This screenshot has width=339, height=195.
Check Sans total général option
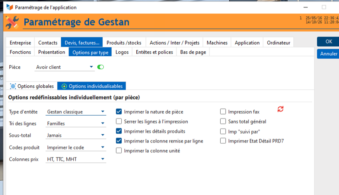coord(223,121)
